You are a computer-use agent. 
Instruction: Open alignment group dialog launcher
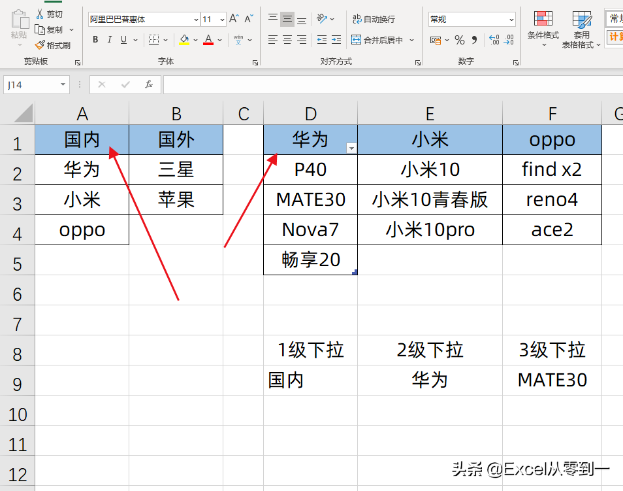click(418, 63)
